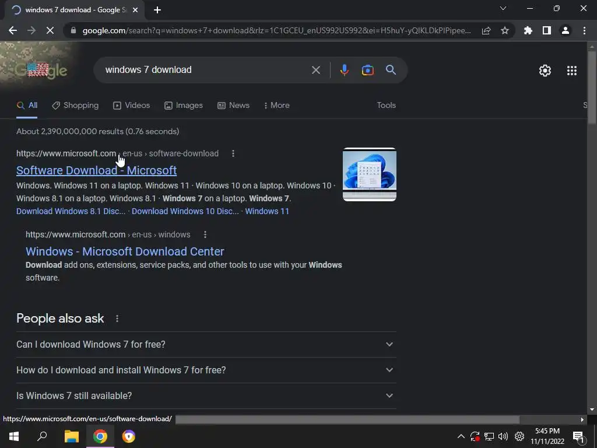597x448 pixels.
Task: Open the Google apps grid
Action: pyautogui.click(x=572, y=71)
